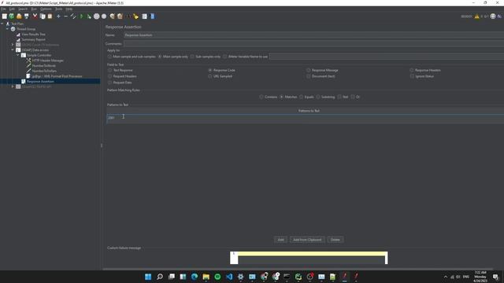Click the New test plan toolbar icon

coord(5,16)
